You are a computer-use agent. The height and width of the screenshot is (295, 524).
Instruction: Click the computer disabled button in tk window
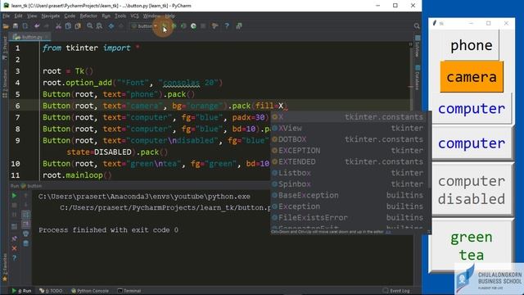point(472,189)
